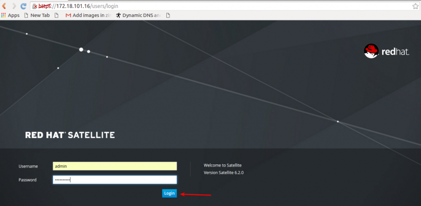Screen dimensions: 421x206
Task: Focus the Password input field
Action: coord(115,180)
